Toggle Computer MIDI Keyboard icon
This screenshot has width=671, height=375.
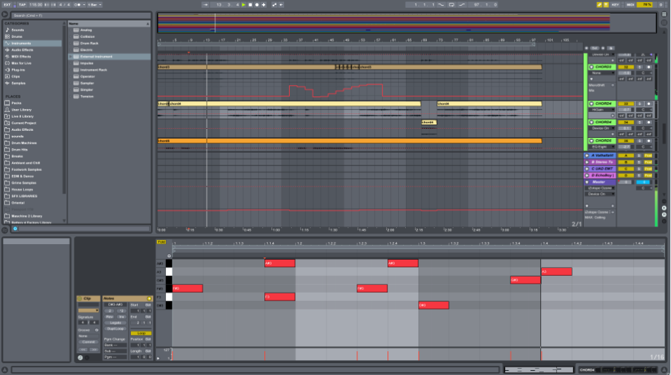pos(606,5)
